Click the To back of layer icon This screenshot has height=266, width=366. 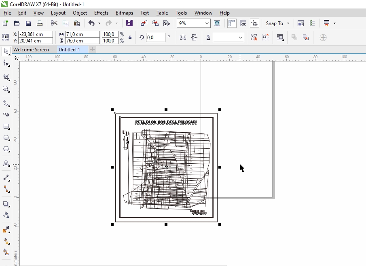[x=306, y=37]
